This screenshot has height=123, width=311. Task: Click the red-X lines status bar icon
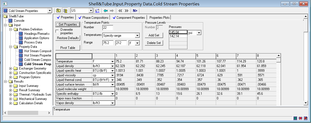pos(300,118)
